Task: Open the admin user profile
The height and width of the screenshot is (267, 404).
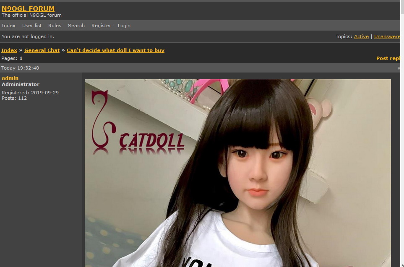Action: (10, 78)
